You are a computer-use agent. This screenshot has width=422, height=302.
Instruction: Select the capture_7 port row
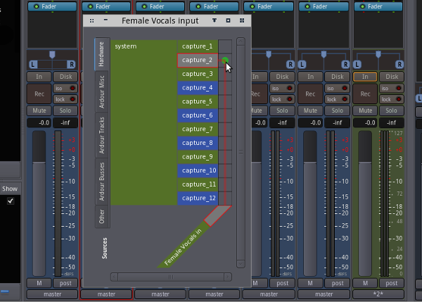coord(198,129)
